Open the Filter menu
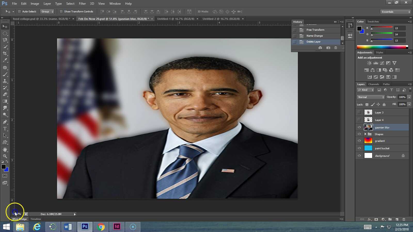This screenshot has width=413, height=232. point(82,3)
